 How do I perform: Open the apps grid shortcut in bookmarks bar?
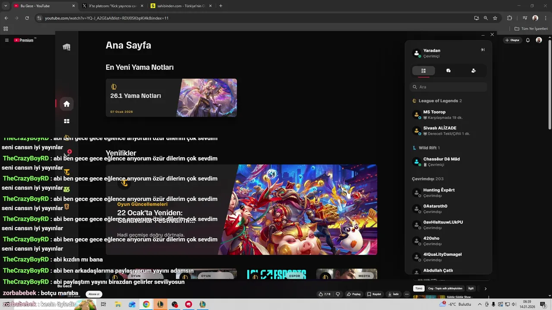(x=6, y=29)
